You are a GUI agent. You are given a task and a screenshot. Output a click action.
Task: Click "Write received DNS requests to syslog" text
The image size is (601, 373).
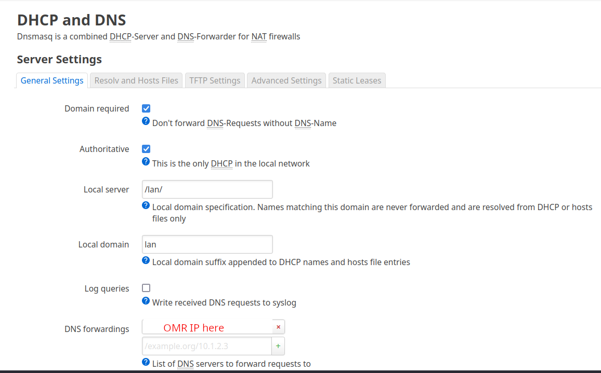(x=224, y=302)
